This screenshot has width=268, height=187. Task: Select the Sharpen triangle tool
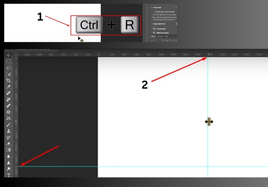pos(8,162)
